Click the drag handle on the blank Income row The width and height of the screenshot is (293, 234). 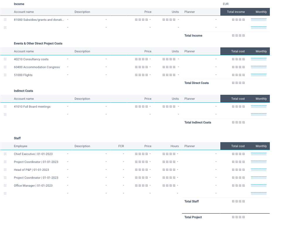(x=5, y=27)
